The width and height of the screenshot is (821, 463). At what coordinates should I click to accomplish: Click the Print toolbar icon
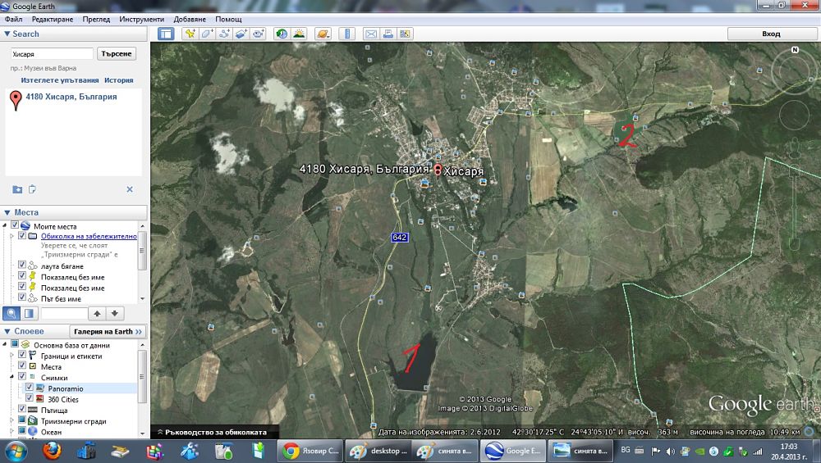click(388, 34)
